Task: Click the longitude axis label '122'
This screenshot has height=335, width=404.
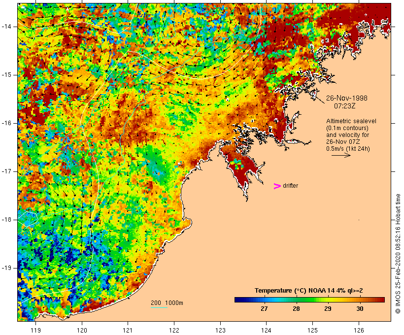Action: pos(174,330)
